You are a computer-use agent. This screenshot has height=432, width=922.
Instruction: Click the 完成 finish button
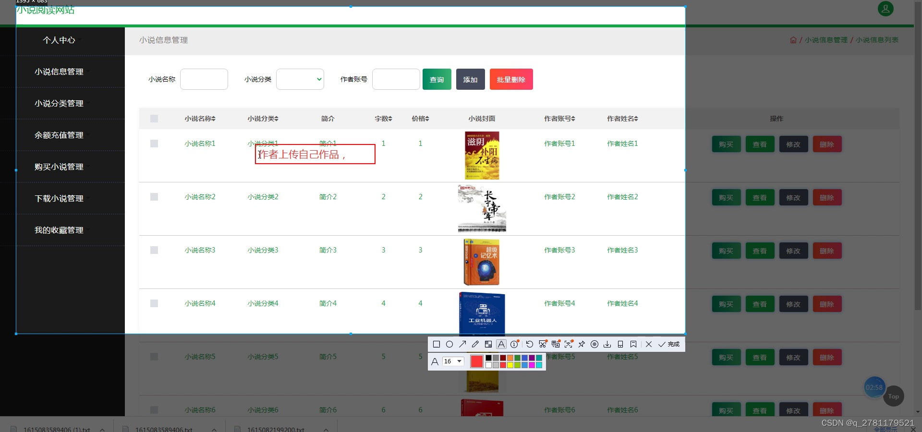[669, 344]
